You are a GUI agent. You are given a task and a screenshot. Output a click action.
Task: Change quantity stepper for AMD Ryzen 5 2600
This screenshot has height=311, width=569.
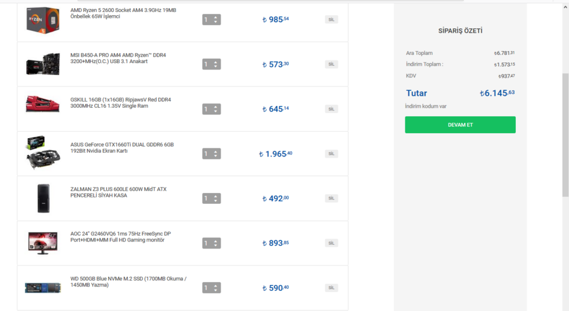pyautogui.click(x=212, y=20)
